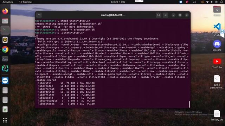The width and height of the screenshot is (225, 126).
Task: Open the 'en' keyboard layout menu
Action: (194, 2)
